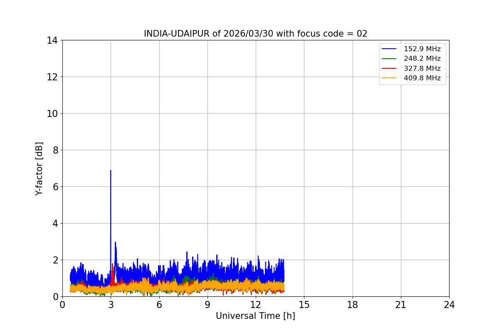Click the y-axis tick label 6

[54, 187]
